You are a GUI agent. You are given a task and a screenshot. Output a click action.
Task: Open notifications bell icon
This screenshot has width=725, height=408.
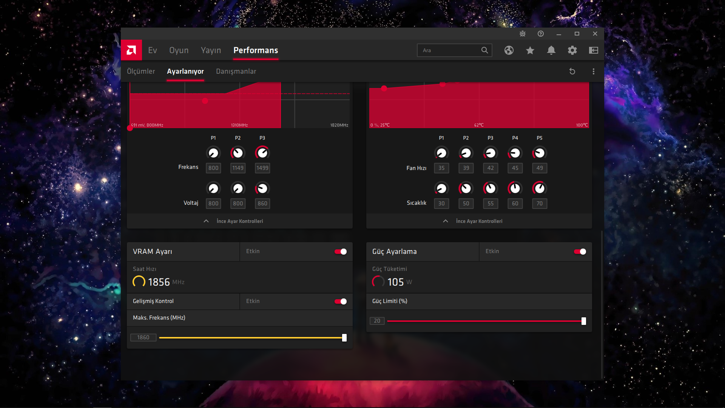pyautogui.click(x=551, y=50)
